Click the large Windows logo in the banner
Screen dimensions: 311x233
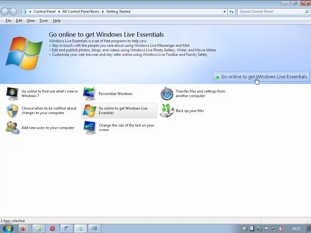coord(24,53)
